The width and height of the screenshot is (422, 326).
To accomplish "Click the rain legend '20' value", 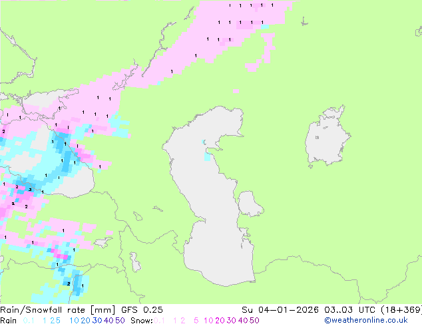I will tap(86, 321).
